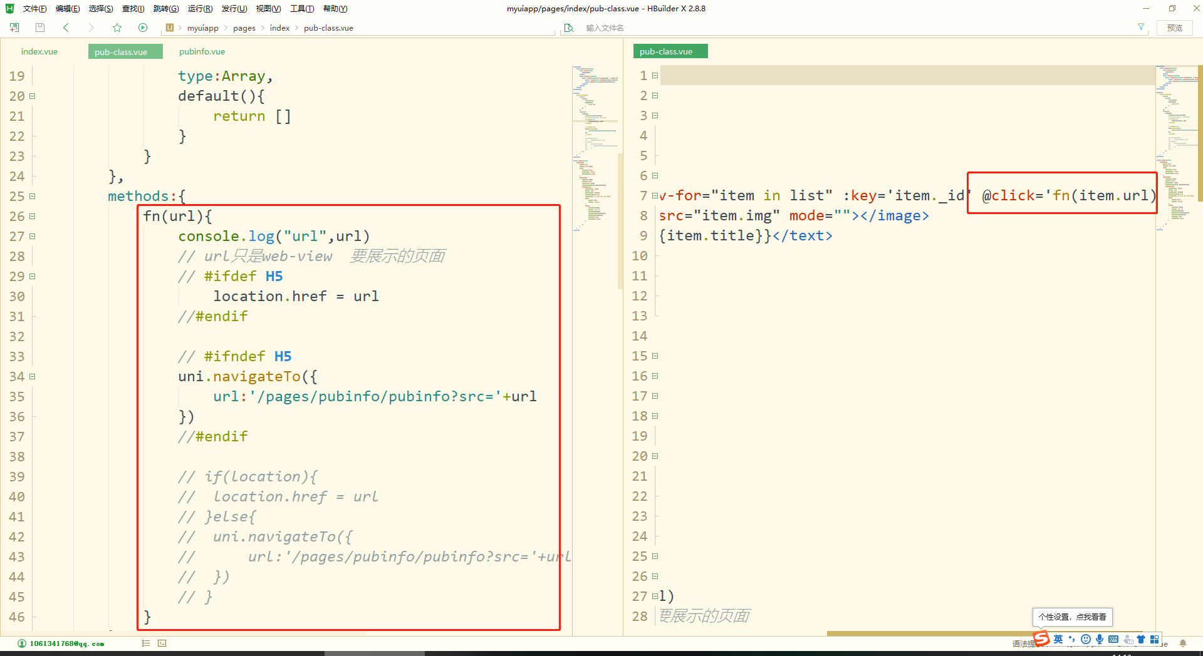Image resolution: width=1203 pixels, height=656 pixels.
Task: Click the 预览 preview button
Action: (1175, 28)
